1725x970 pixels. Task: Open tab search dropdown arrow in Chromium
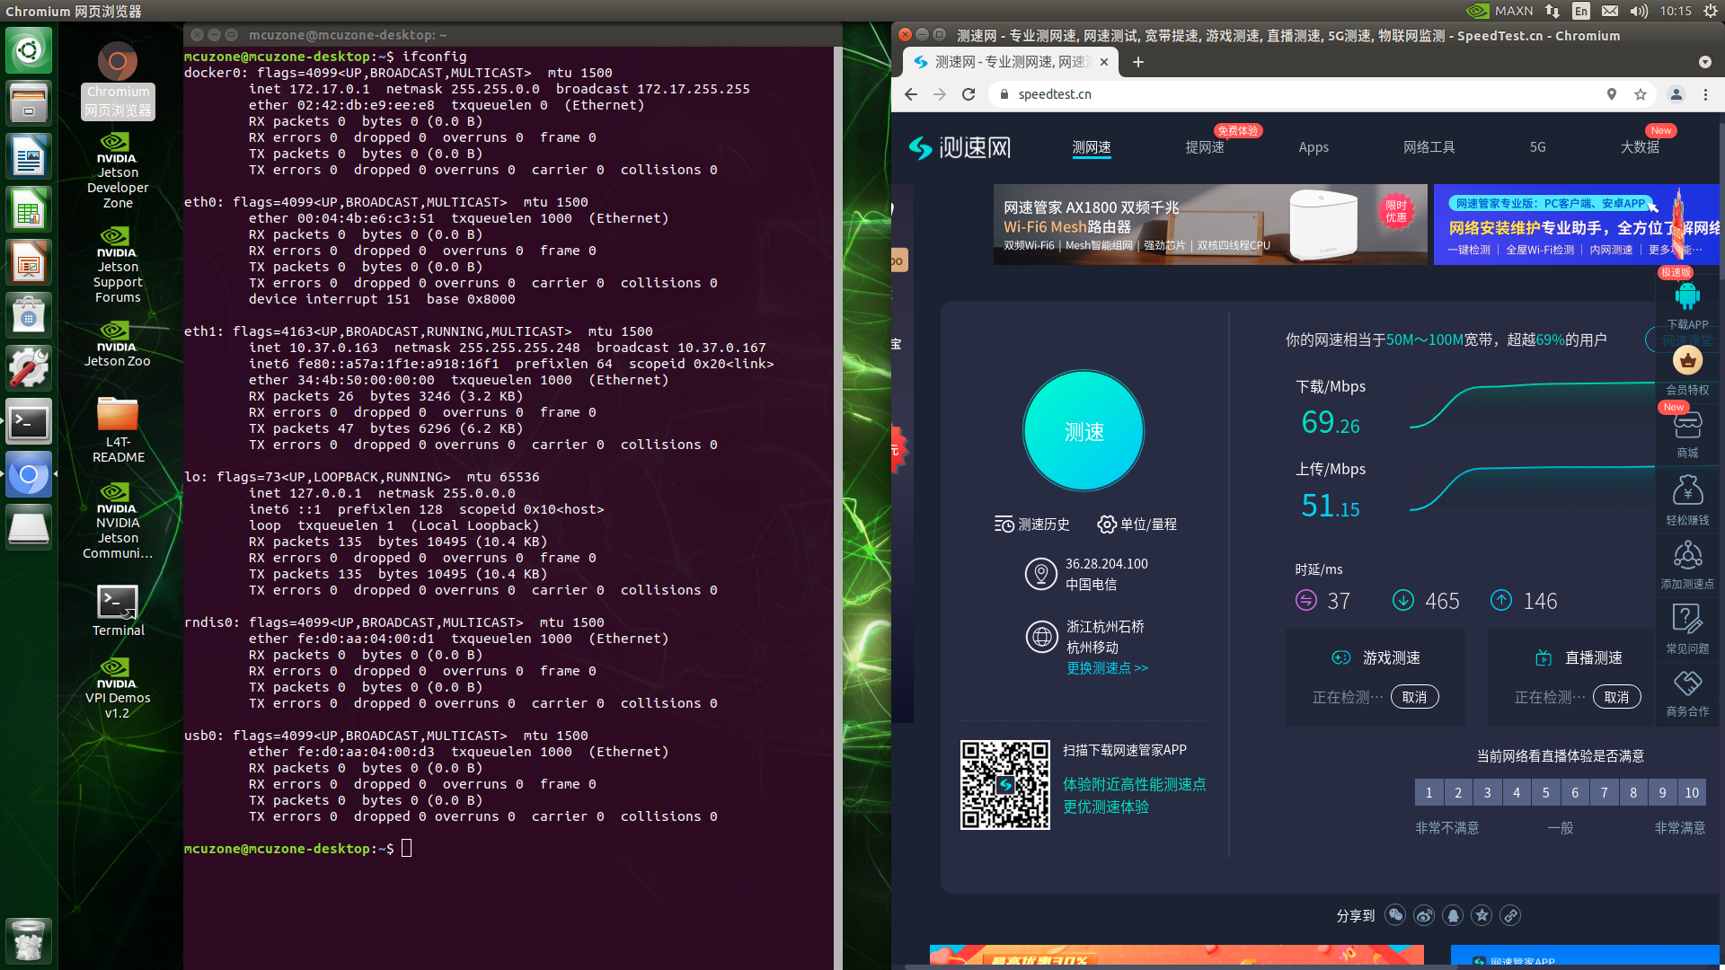(1705, 62)
